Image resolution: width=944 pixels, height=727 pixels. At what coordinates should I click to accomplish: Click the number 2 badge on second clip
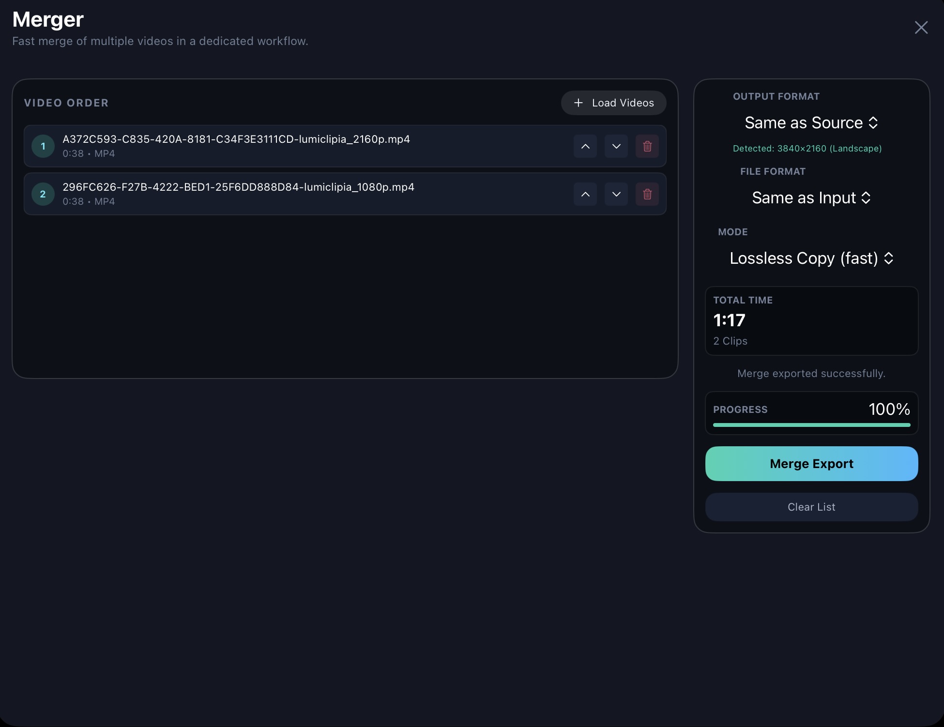(43, 194)
